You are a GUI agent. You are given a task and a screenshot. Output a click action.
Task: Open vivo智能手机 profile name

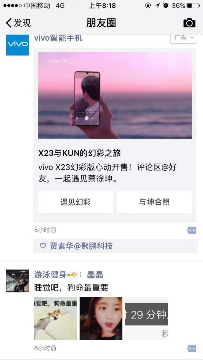[x=58, y=38]
